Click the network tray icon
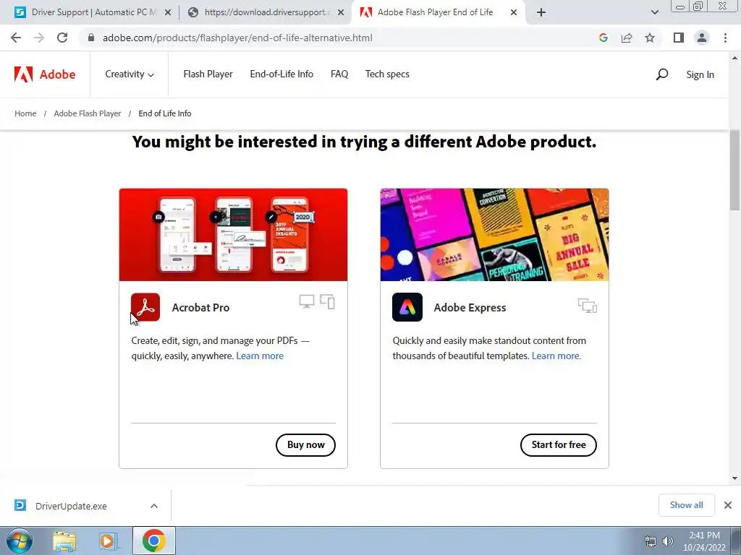 (651, 541)
